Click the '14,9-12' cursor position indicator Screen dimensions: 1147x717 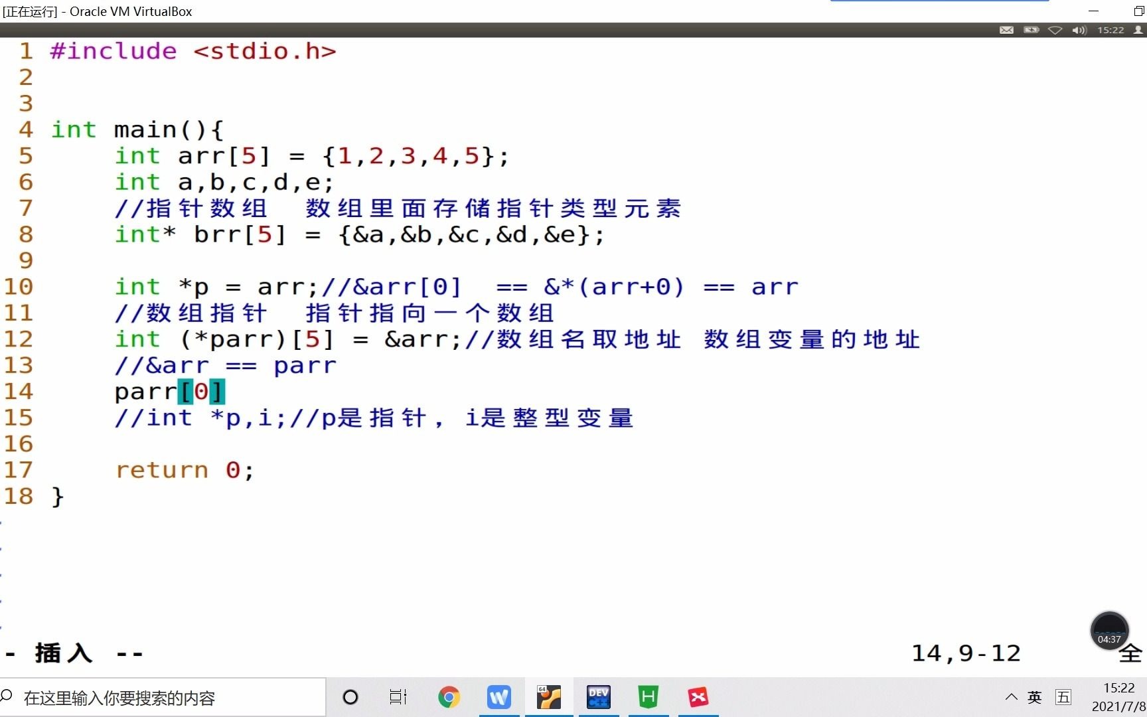tap(966, 653)
